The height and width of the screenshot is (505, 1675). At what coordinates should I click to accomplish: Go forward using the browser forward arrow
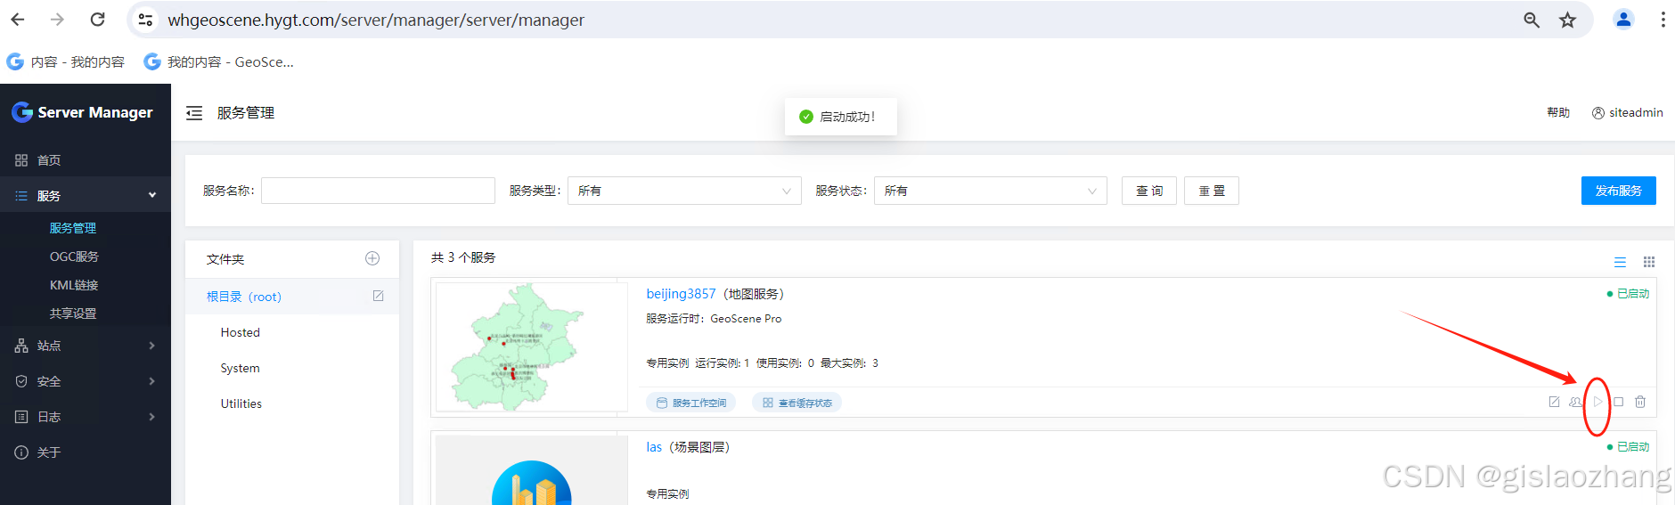(x=58, y=20)
